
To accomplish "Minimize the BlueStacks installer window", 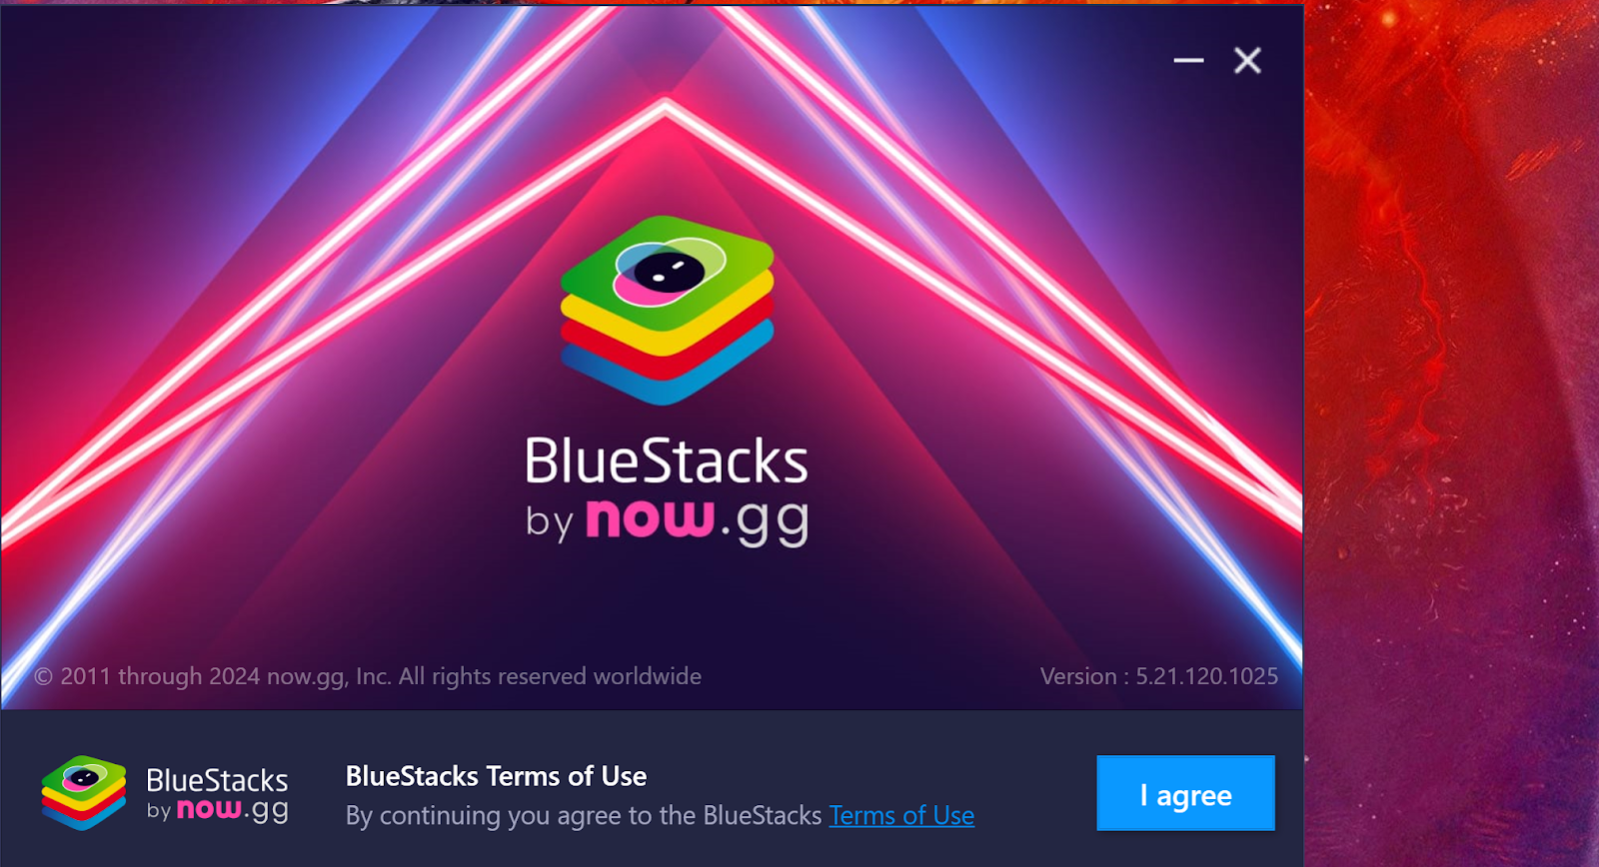I will (1188, 61).
